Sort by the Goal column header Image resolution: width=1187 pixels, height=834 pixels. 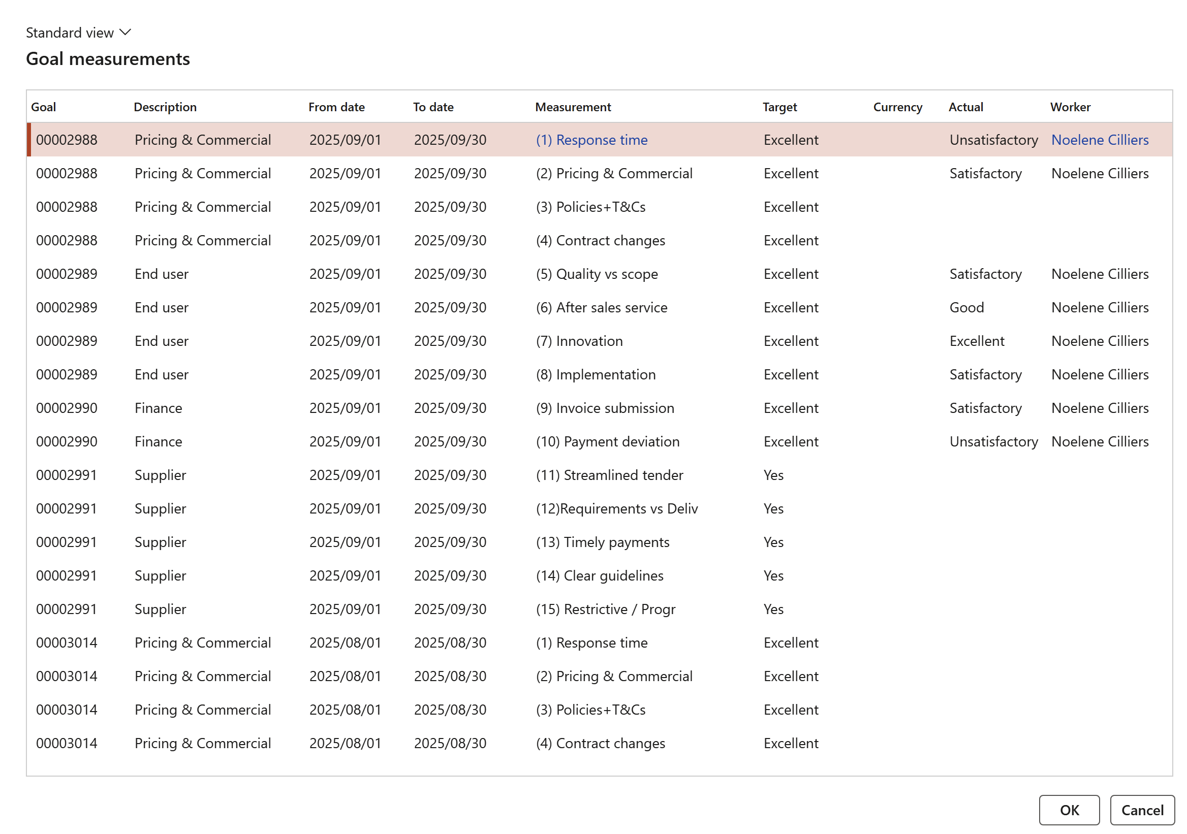tap(43, 107)
